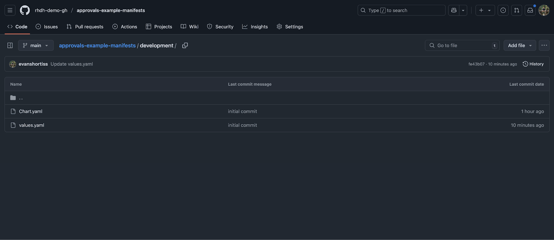Toggle the file tree side panel
554x240 pixels.
(10, 45)
